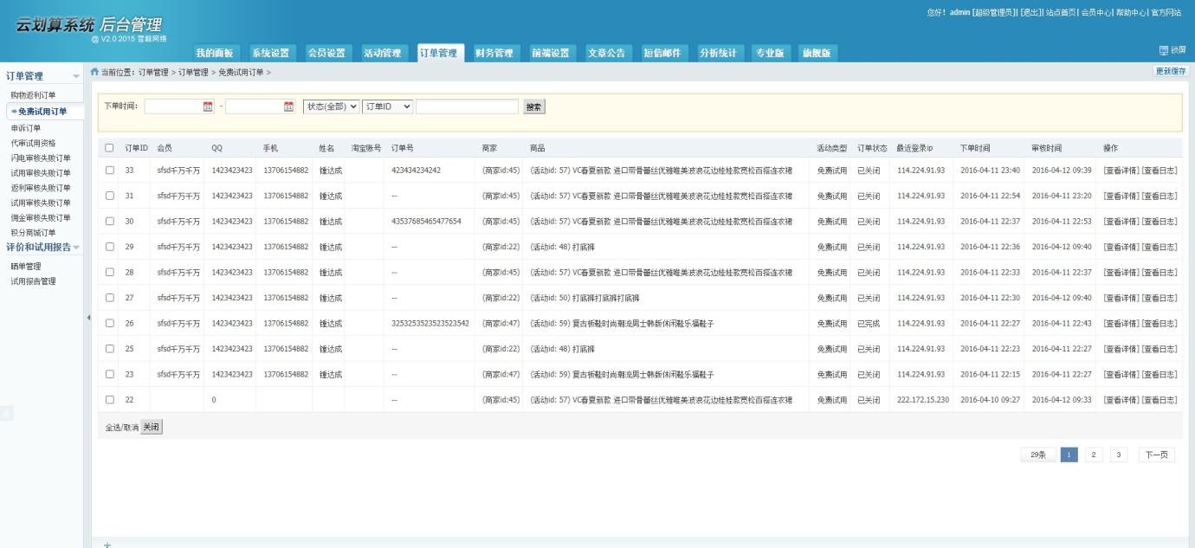Image resolution: width=1195 pixels, height=548 pixels.
Task: Open 积分商城订单 in the sidebar
Action: [33, 233]
